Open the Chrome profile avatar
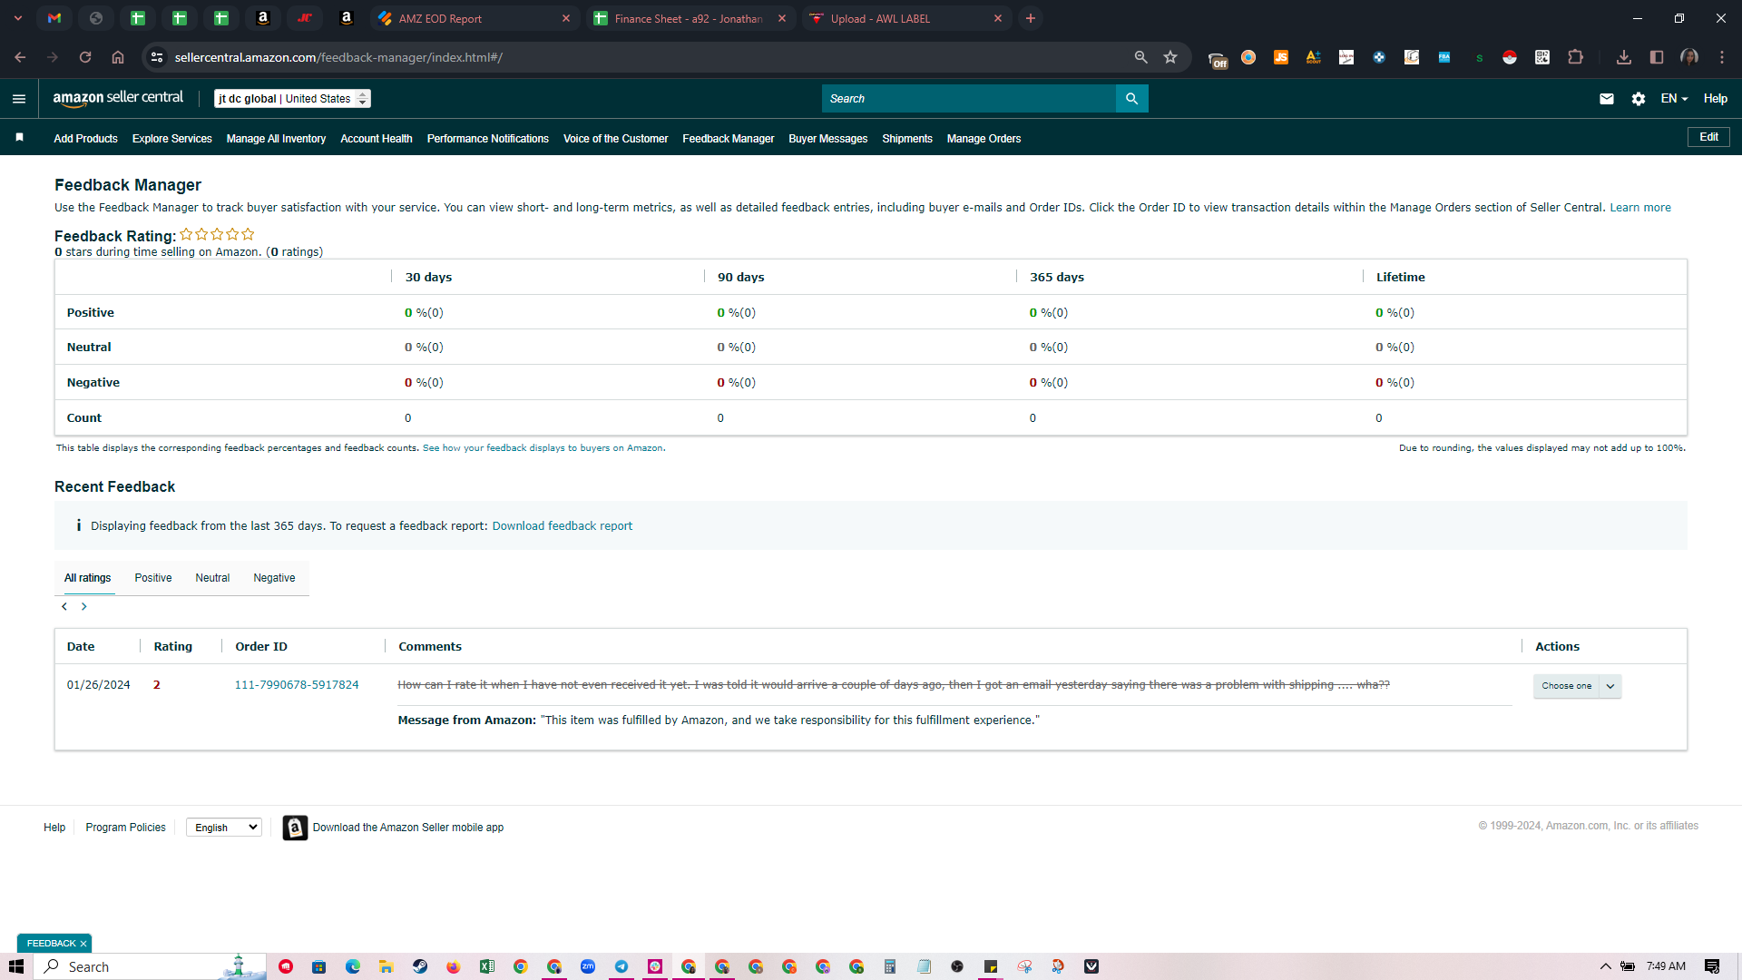 [x=1689, y=57]
